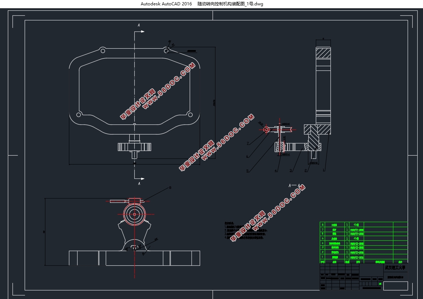Click part callout number 3

[291, 171]
